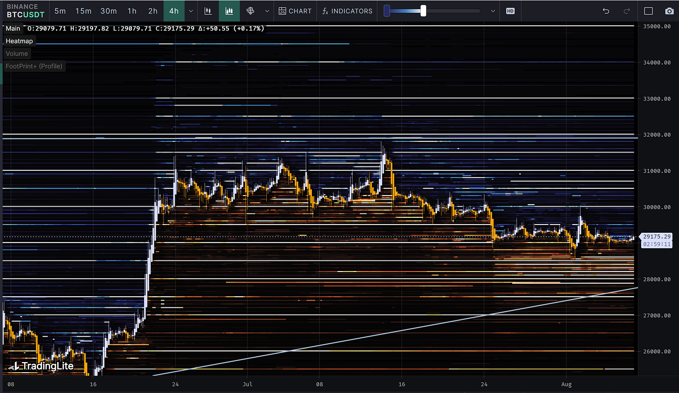
Task: Click the 28000.00 price axis label
Action: pos(657,279)
